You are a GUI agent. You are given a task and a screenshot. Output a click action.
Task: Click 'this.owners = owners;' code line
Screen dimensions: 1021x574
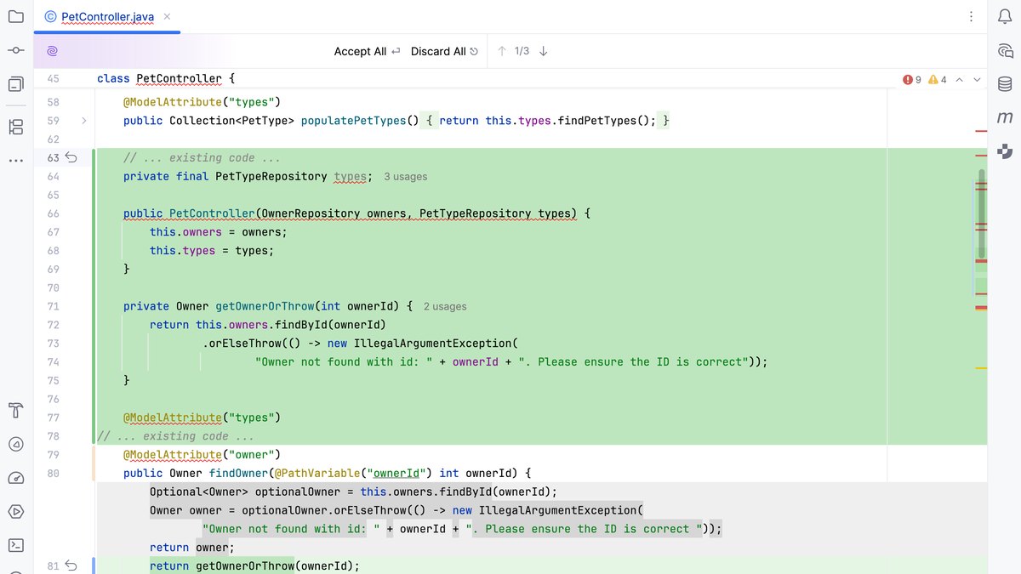point(219,232)
